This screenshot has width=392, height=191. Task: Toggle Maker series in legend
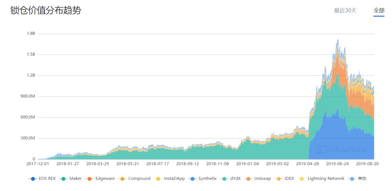(70, 179)
